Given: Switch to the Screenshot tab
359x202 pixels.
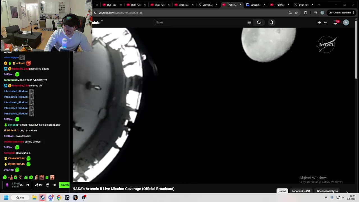Looking at the screenshot, I should (256, 5).
